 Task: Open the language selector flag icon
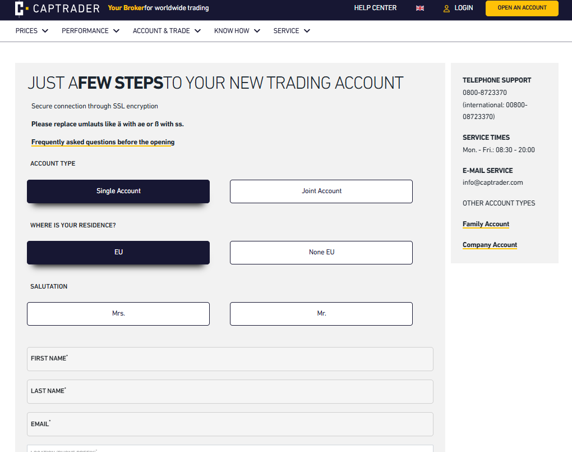click(x=420, y=8)
